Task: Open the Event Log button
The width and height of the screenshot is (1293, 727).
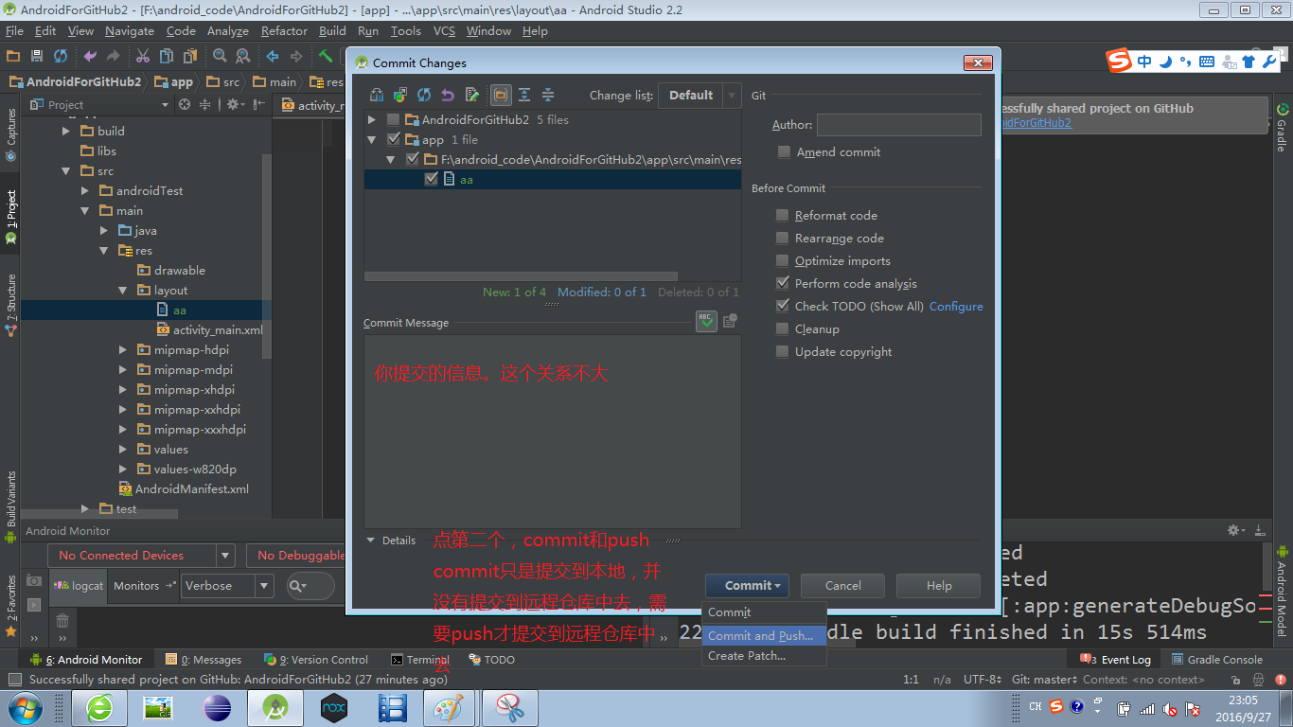Action: [x=1117, y=660]
